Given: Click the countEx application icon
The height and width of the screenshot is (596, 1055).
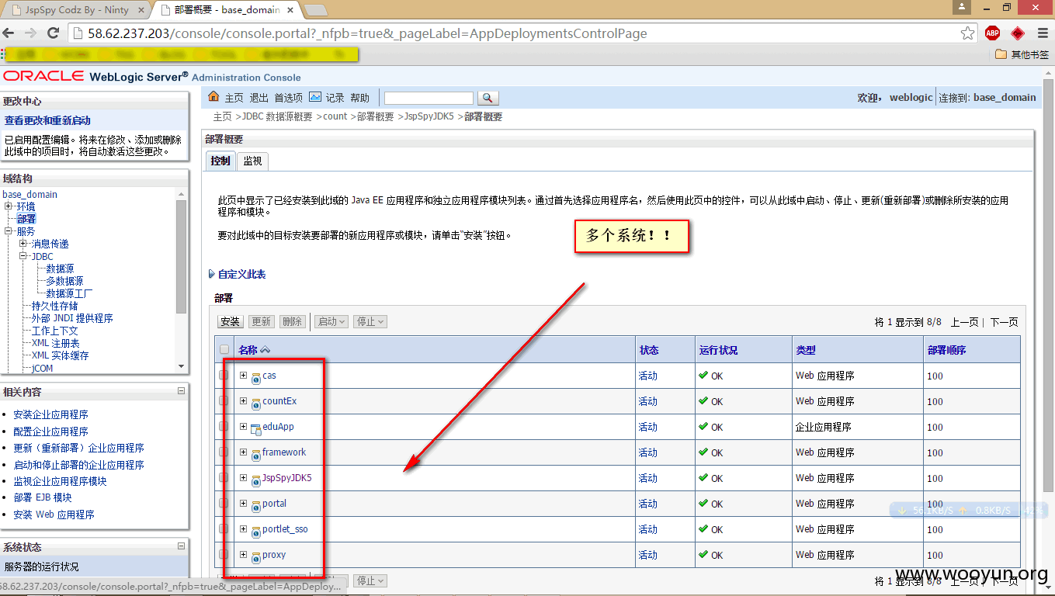Looking at the screenshot, I should point(255,404).
